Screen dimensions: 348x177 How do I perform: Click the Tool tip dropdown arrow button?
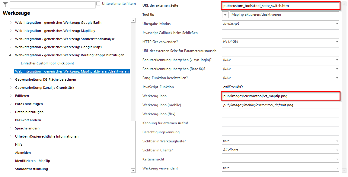[x=225, y=14]
